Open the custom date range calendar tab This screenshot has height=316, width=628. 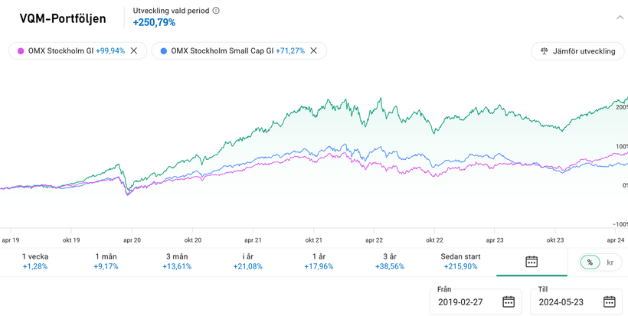pos(532,262)
